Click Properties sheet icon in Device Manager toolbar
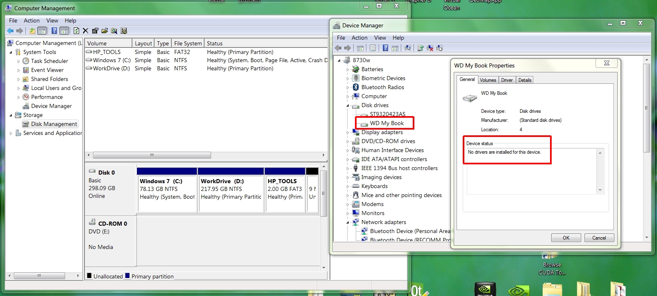 (373, 48)
